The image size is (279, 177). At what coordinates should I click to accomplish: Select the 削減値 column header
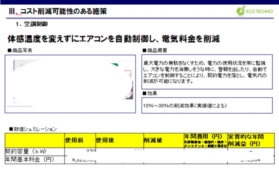coord(163,140)
